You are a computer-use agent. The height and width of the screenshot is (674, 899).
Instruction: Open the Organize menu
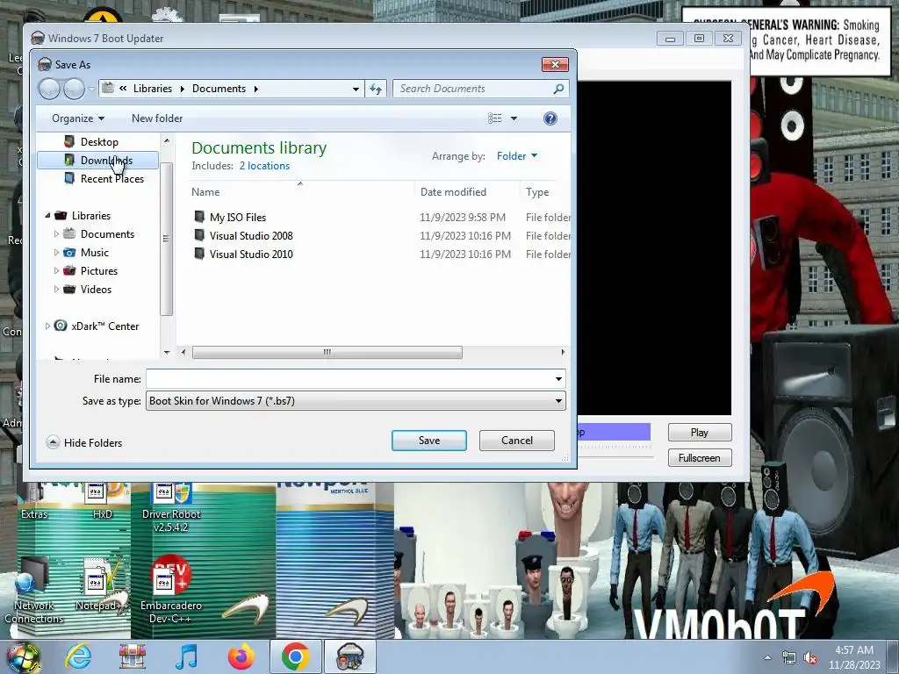tap(78, 118)
